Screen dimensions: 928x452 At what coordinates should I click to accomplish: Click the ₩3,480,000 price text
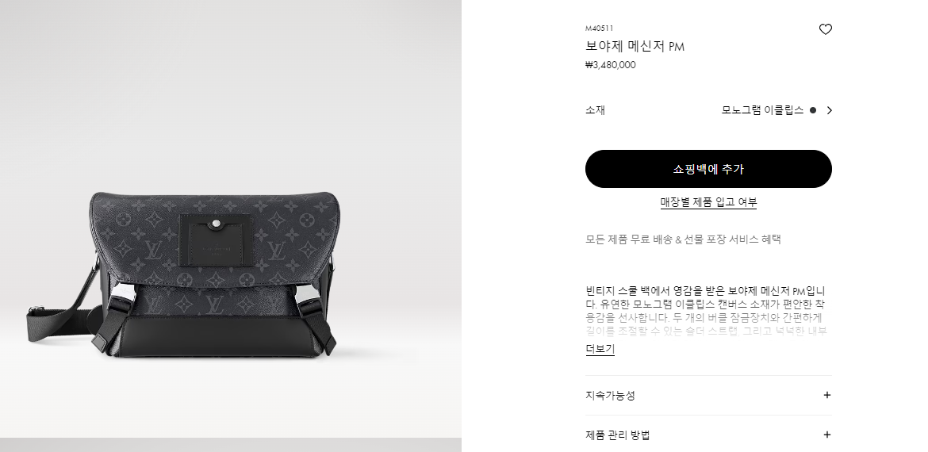[610, 65]
